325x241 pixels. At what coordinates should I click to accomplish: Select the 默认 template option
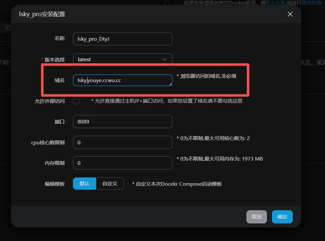[85, 183]
